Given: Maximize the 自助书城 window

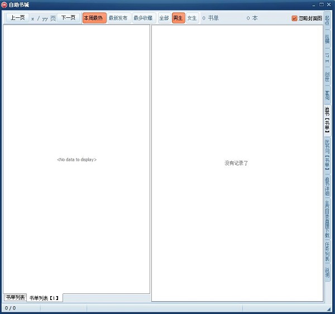Looking at the screenshot, I should [322, 4].
